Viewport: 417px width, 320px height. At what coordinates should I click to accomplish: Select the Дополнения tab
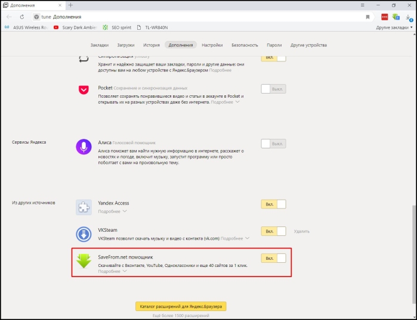181,45
